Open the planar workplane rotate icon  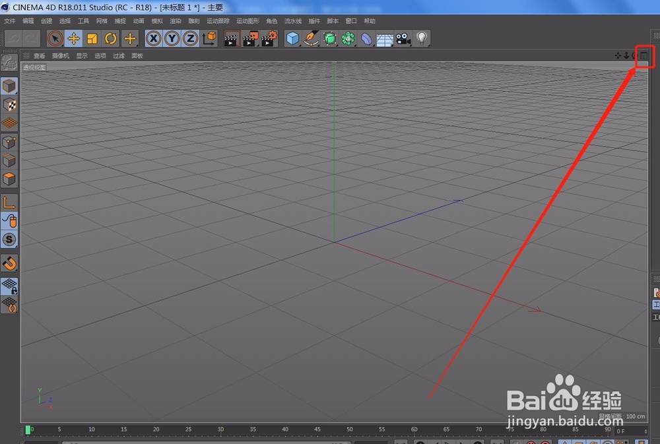[9, 304]
